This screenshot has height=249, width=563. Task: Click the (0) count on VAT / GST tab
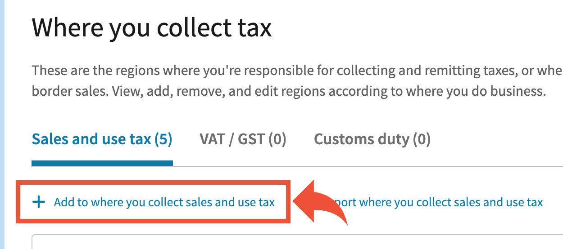[x=277, y=139]
